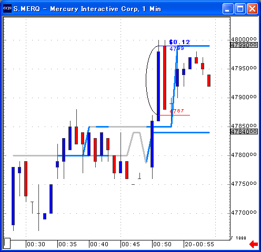Screen dimensions: 261x252
Task: Click the 00:35 time axis label
Action: click(67, 244)
